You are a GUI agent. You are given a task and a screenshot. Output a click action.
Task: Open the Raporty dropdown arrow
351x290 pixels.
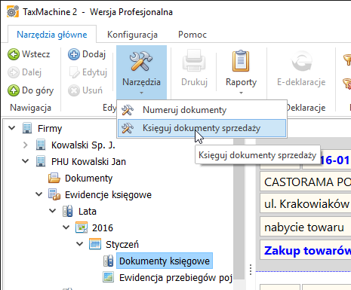[x=241, y=93]
